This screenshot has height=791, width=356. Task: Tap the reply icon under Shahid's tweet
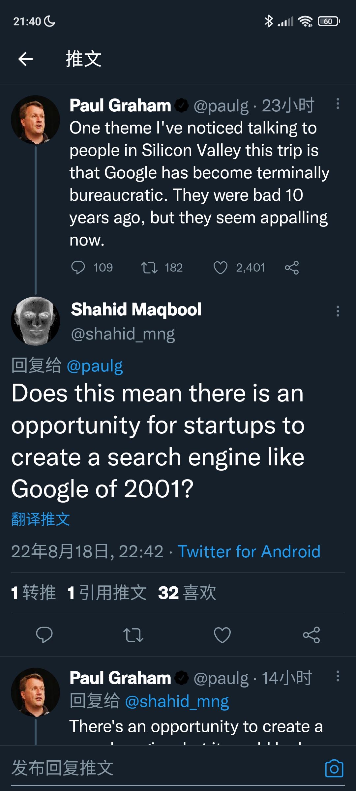coord(44,635)
